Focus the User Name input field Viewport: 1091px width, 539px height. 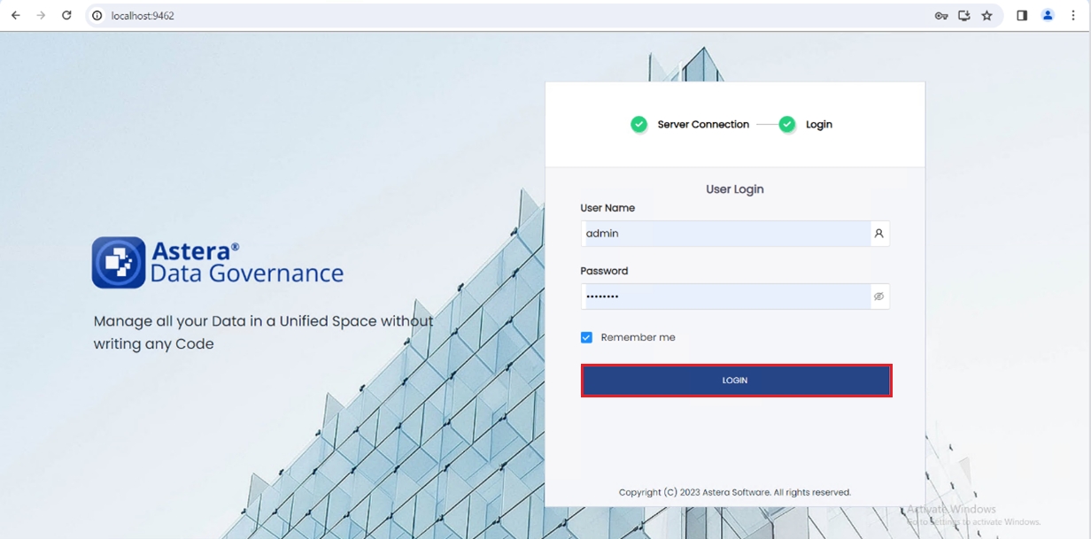726,234
